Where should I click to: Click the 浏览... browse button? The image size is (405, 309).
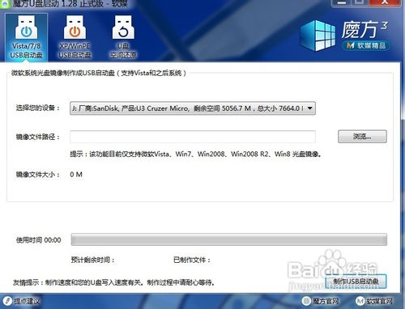tap(362, 137)
